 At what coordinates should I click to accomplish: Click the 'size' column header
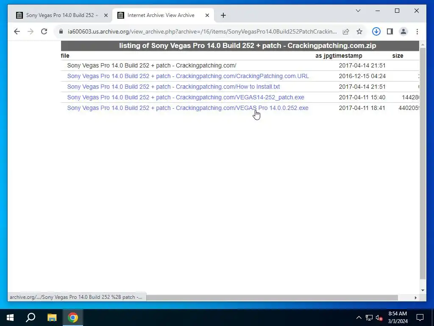(398, 56)
